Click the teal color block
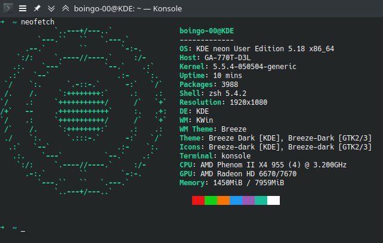Screen dimensions: 383x243 [261, 200]
